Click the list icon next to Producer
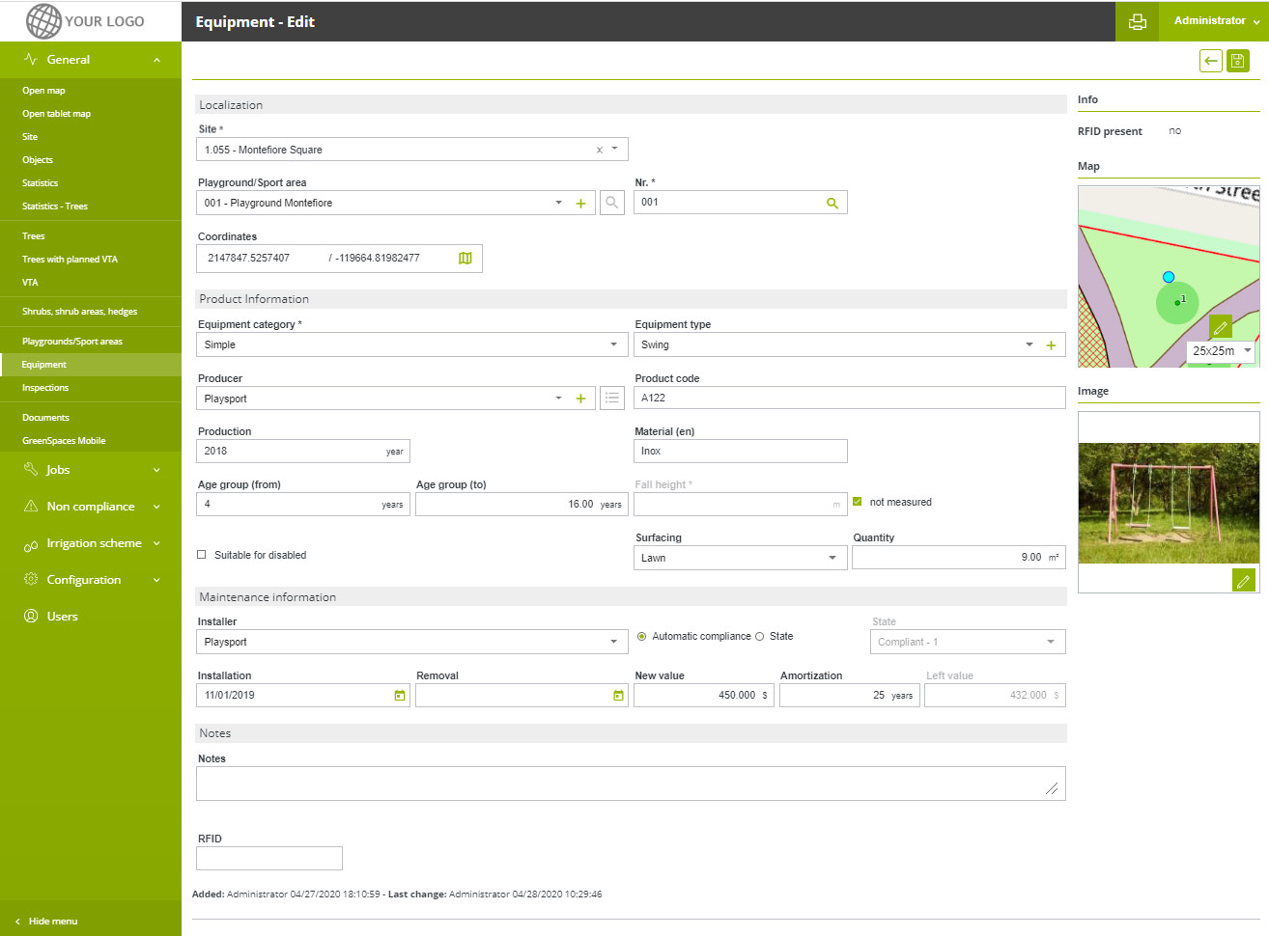The image size is (1269, 936). [612, 399]
